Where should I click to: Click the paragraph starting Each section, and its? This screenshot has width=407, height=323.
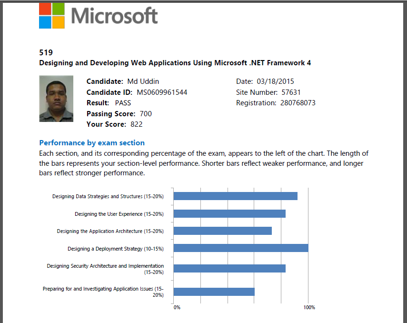(204, 163)
